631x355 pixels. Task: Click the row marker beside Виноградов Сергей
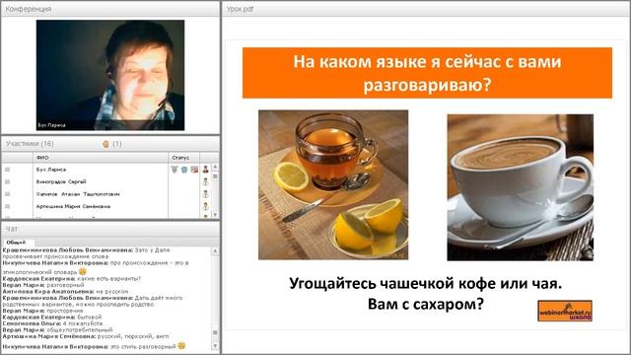tap(7, 181)
